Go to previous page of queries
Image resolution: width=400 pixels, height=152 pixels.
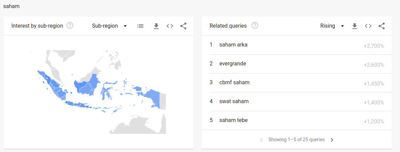pos(261,140)
